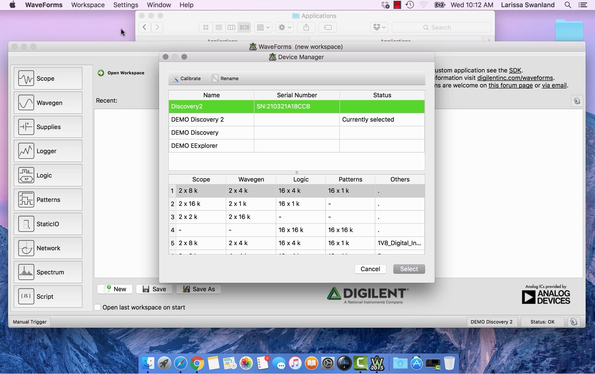This screenshot has width=595, height=374.
Task: Open the via email link
Action: pos(554,85)
